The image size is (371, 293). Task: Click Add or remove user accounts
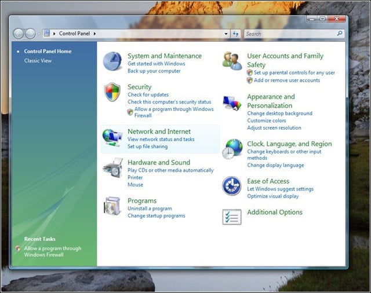[x=287, y=80]
